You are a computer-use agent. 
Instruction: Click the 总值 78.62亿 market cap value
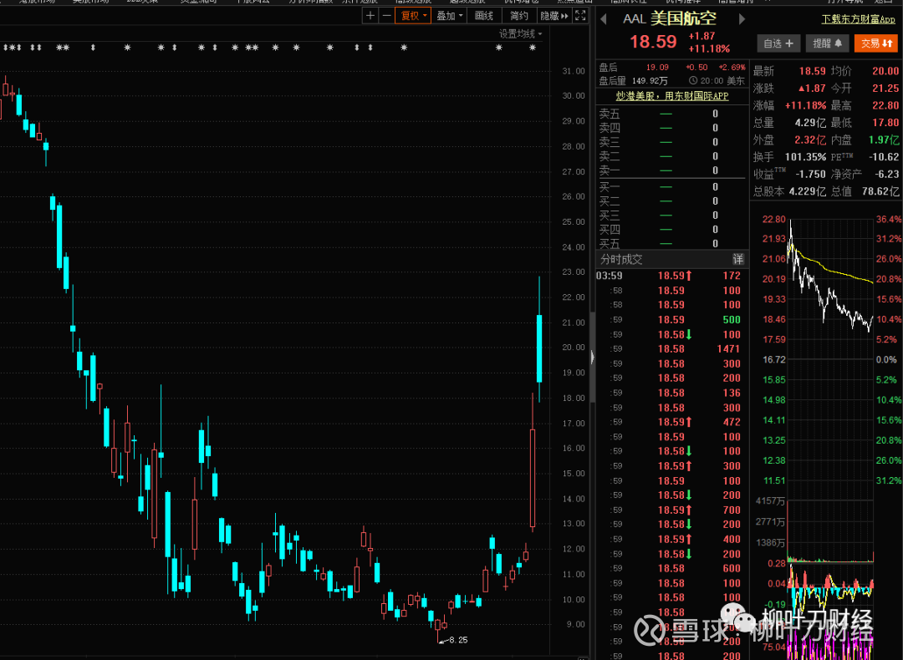(x=880, y=191)
